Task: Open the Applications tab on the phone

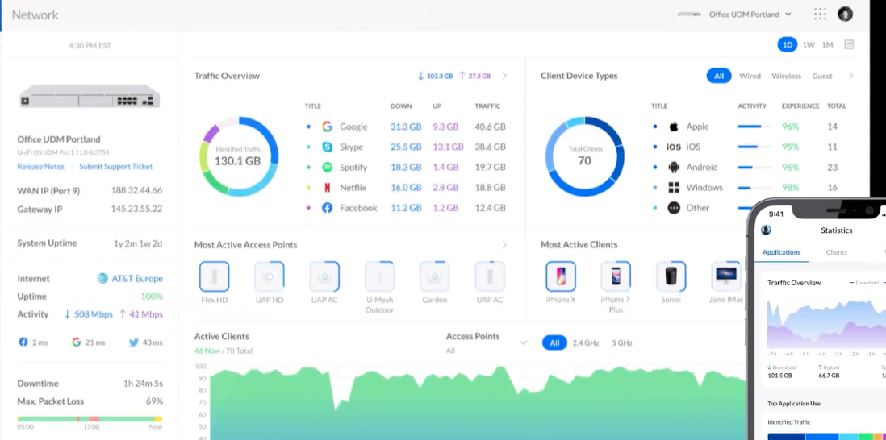Action: click(x=781, y=252)
